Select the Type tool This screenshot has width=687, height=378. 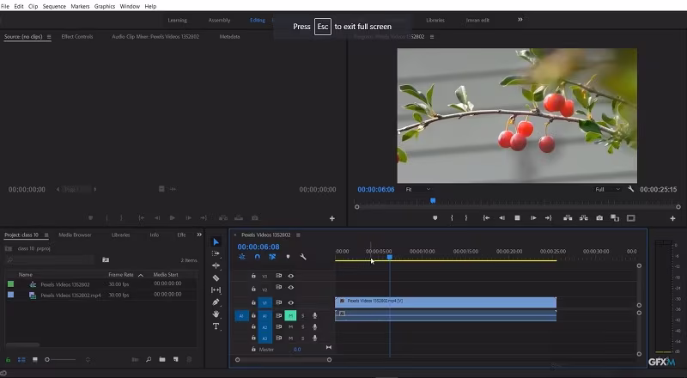pos(216,326)
